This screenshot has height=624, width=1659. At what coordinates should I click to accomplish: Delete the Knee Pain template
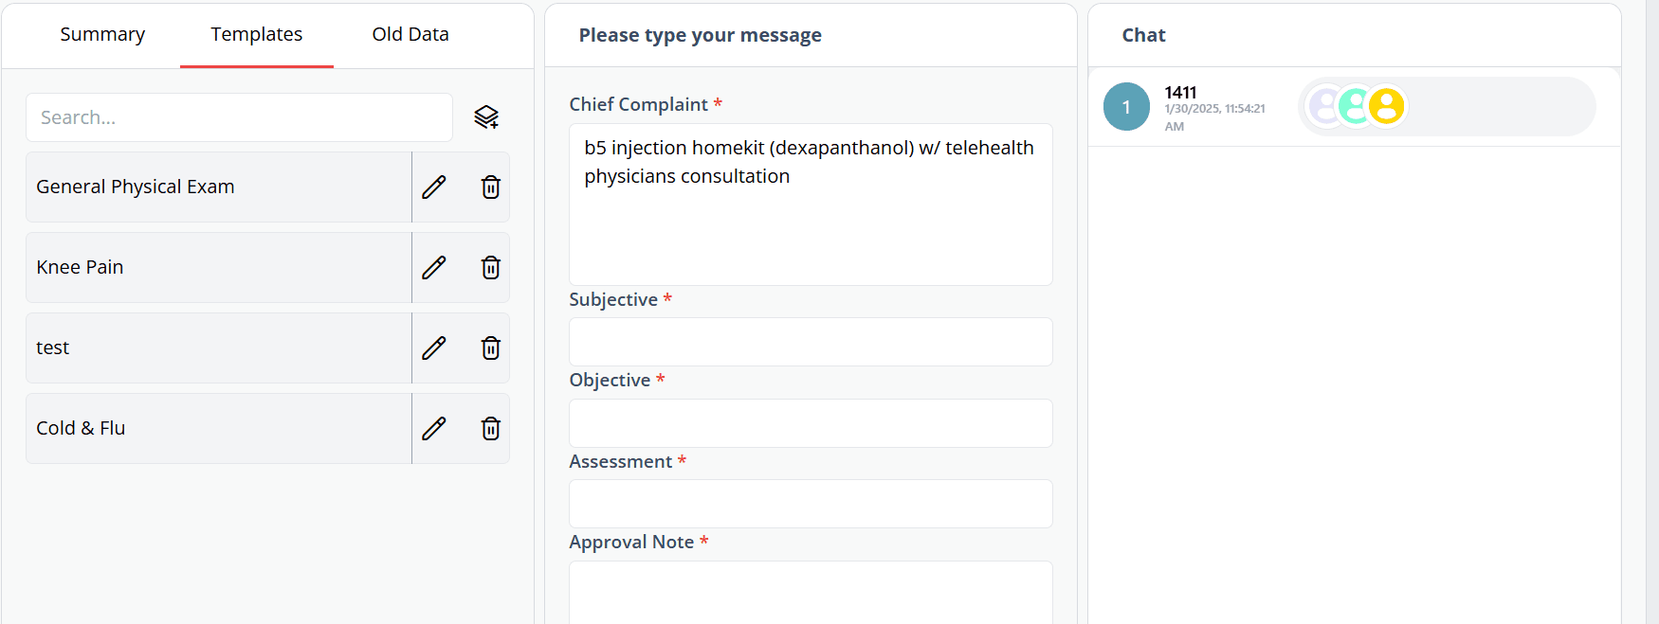490,268
